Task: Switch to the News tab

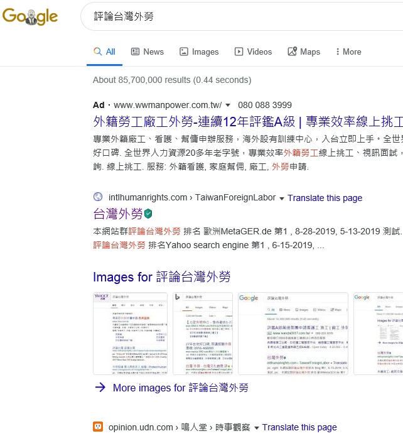Action: tap(148, 52)
